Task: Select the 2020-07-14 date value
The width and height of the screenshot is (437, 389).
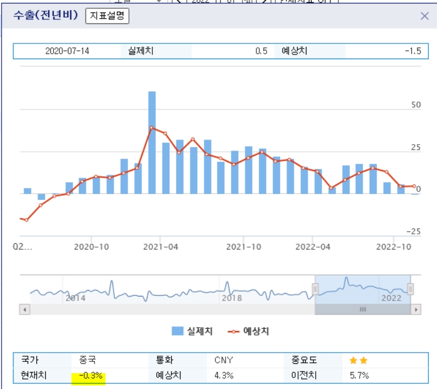Action: [x=67, y=51]
